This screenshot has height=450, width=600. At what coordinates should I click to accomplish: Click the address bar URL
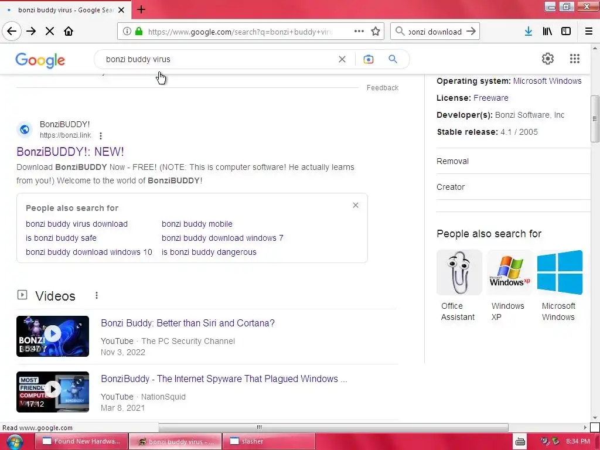pyautogui.click(x=240, y=32)
